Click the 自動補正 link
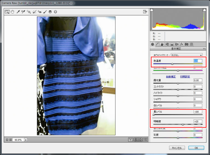The width and height of the screenshot is (210, 155). click(x=171, y=77)
